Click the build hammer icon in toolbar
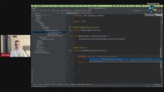 pyautogui.click(x=129, y=11)
